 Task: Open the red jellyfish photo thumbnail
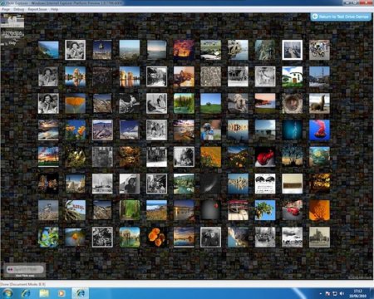coord(319,130)
